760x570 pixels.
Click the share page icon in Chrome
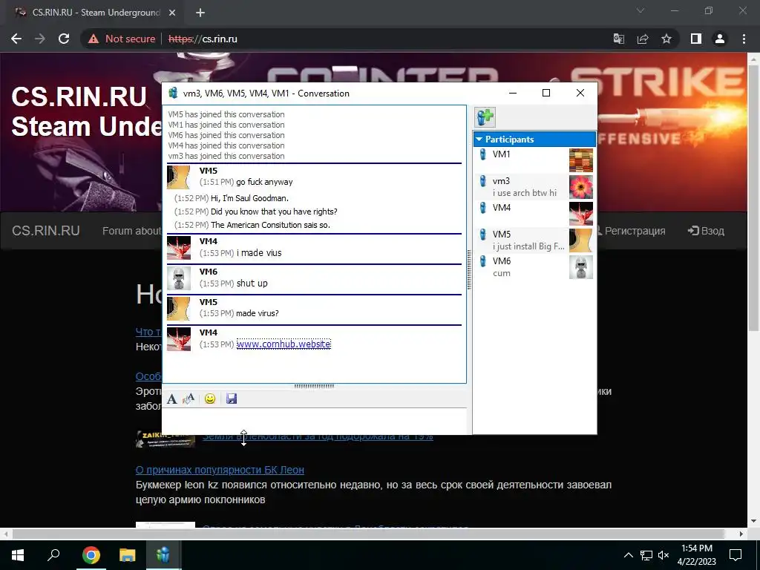(643, 39)
